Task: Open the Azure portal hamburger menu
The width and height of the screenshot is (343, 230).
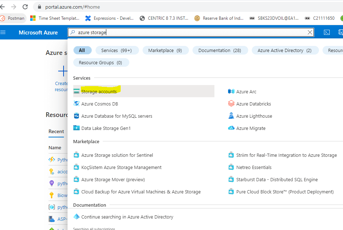Action: tap(3, 32)
